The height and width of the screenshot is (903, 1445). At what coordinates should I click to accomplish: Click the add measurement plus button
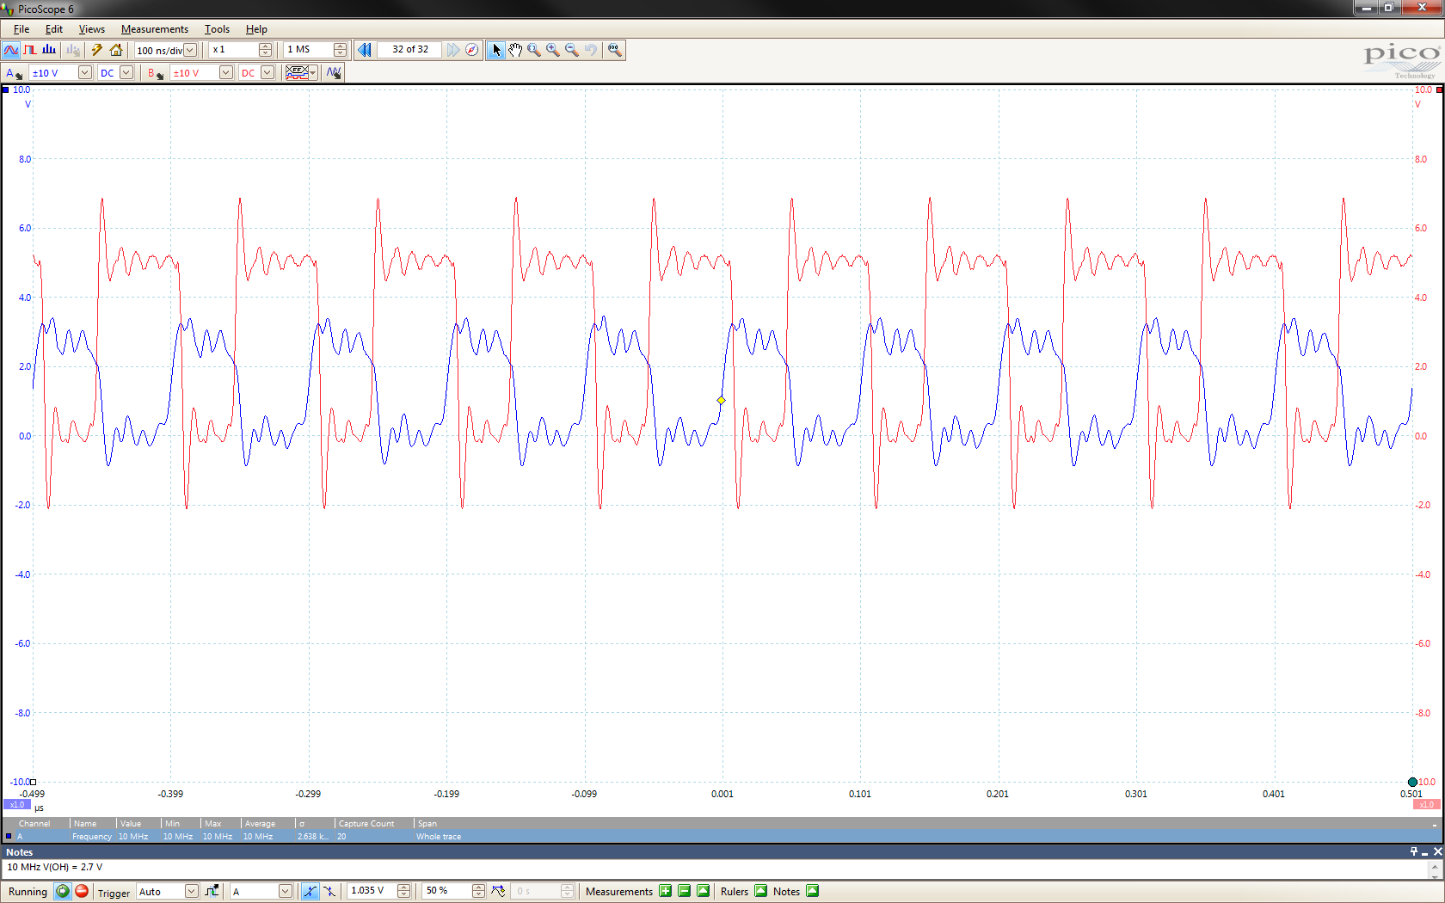tap(665, 891)
